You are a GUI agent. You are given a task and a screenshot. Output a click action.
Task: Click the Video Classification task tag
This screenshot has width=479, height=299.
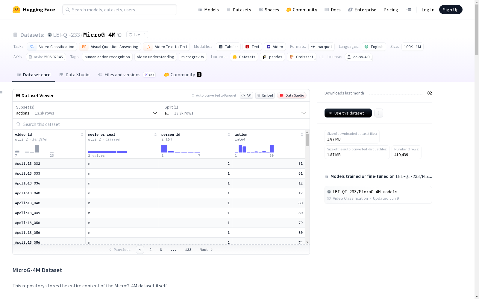click(x=52, y=47)
